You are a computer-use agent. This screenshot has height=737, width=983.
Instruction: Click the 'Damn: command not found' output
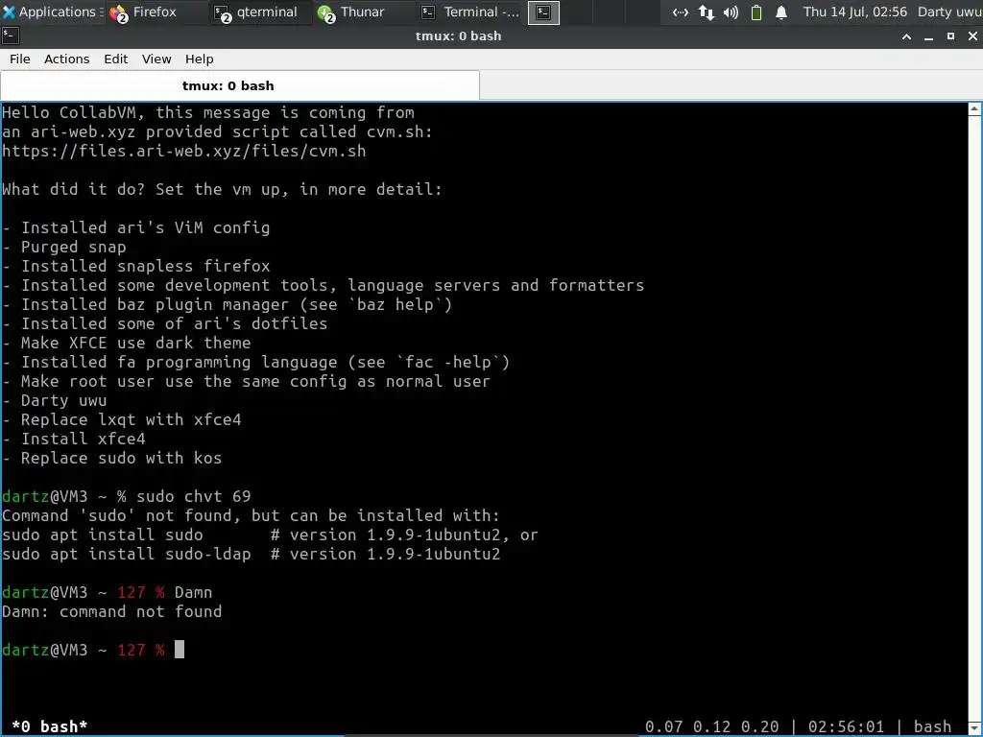111,611
